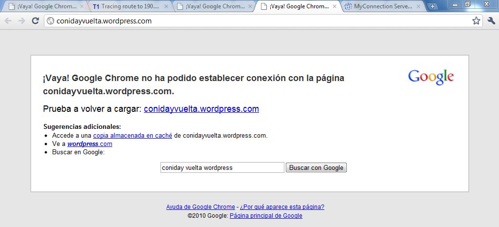This screenshot has height=227, width=499.
Task: Close the third tab, a ¡Vaya! tab
Action: point(250,6)
